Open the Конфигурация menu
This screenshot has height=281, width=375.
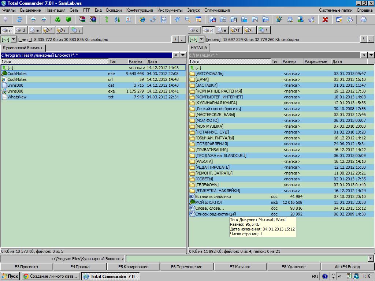(140, 10)
